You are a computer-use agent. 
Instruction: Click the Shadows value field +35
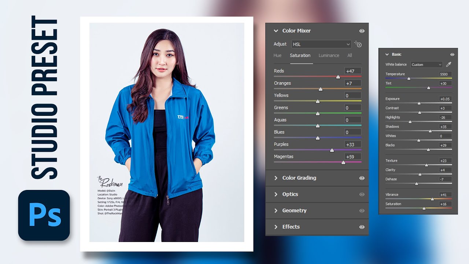coord(445,127)
